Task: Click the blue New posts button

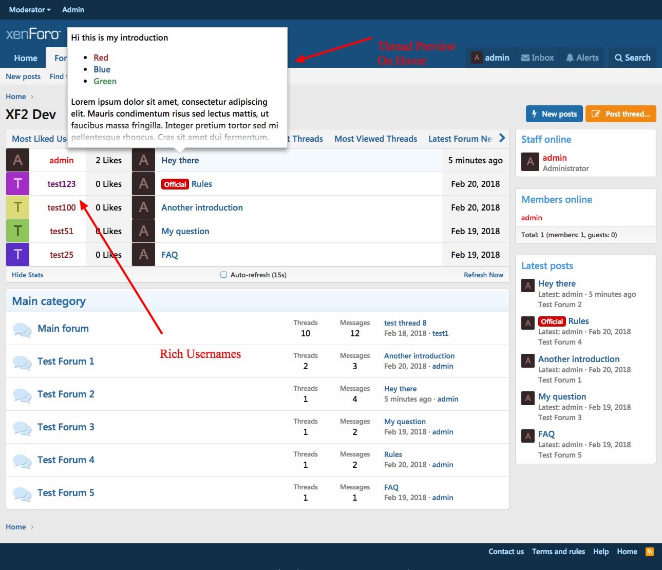Action: [554, 114]
